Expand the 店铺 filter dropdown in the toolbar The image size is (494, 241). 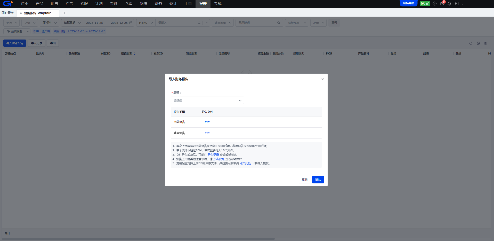coord(30,23)
